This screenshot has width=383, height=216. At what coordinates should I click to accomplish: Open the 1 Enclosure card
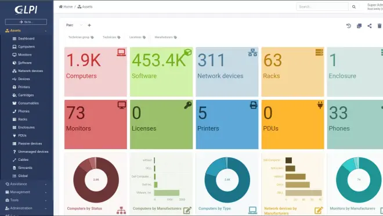click(x=355, y=72)
